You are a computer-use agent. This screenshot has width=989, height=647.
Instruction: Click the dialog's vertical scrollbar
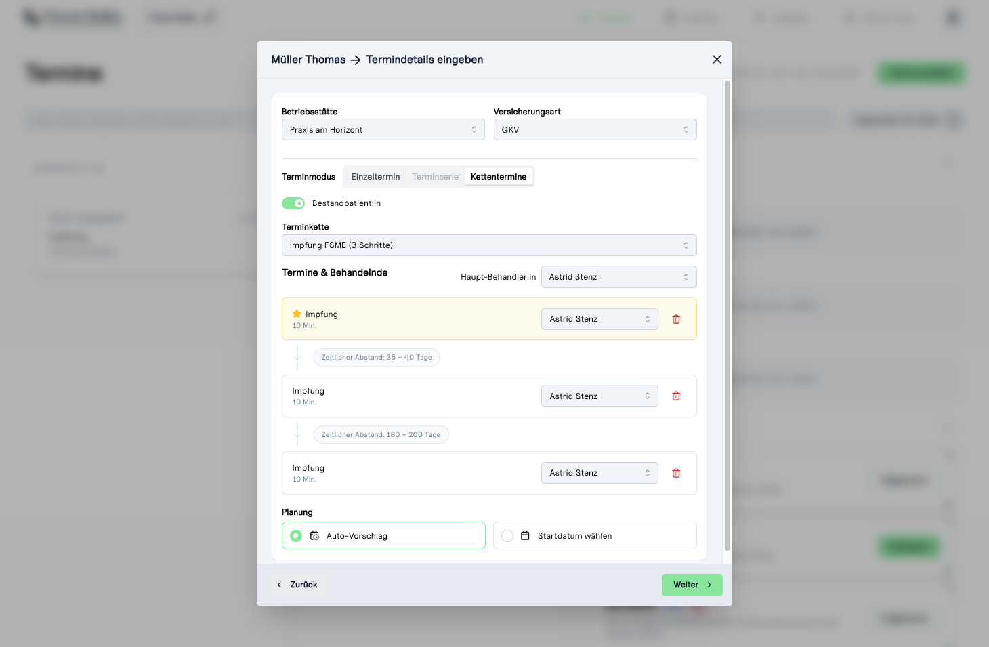point(728,316)
